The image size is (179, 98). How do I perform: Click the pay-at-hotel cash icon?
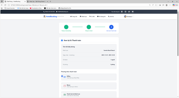[x=65, y=95]
